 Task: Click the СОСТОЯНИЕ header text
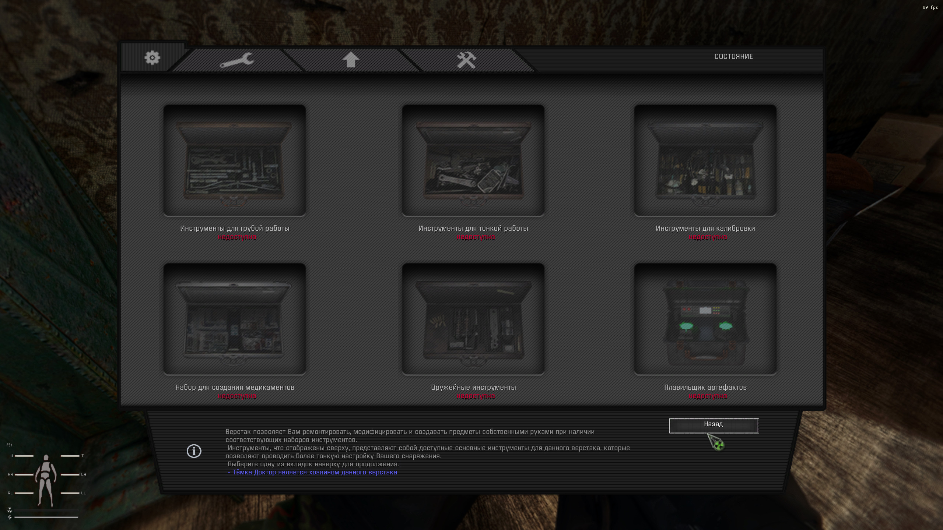pyautogui.click(x=733, y=56)
